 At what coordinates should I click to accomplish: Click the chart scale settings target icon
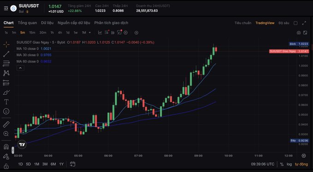pos(304,156)
